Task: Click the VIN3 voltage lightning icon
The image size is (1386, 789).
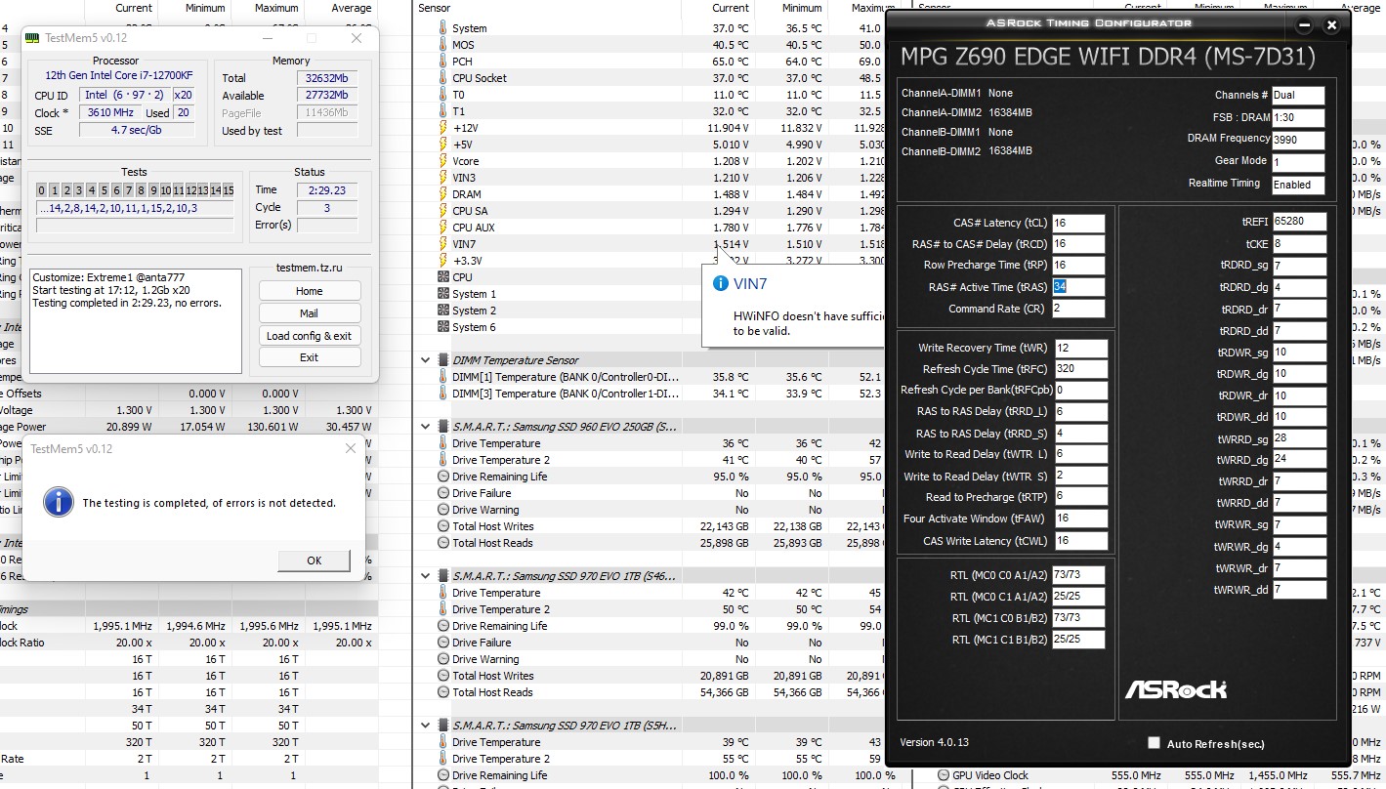Action: coord(442,178)
